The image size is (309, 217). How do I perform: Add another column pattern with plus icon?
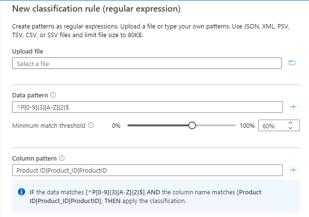[293, 170]
